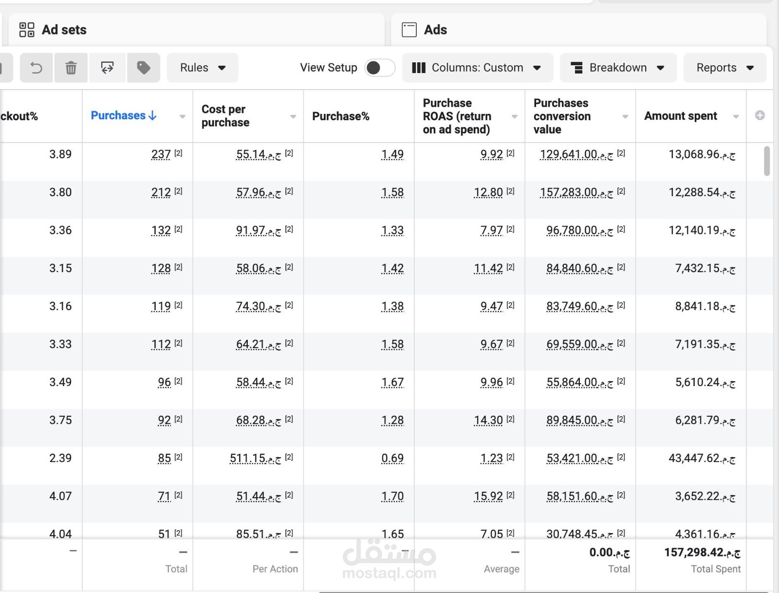Screen dimensions: 779x593
Task: Click the Ad sets grid icon
Action: click(x=27, y=30)
